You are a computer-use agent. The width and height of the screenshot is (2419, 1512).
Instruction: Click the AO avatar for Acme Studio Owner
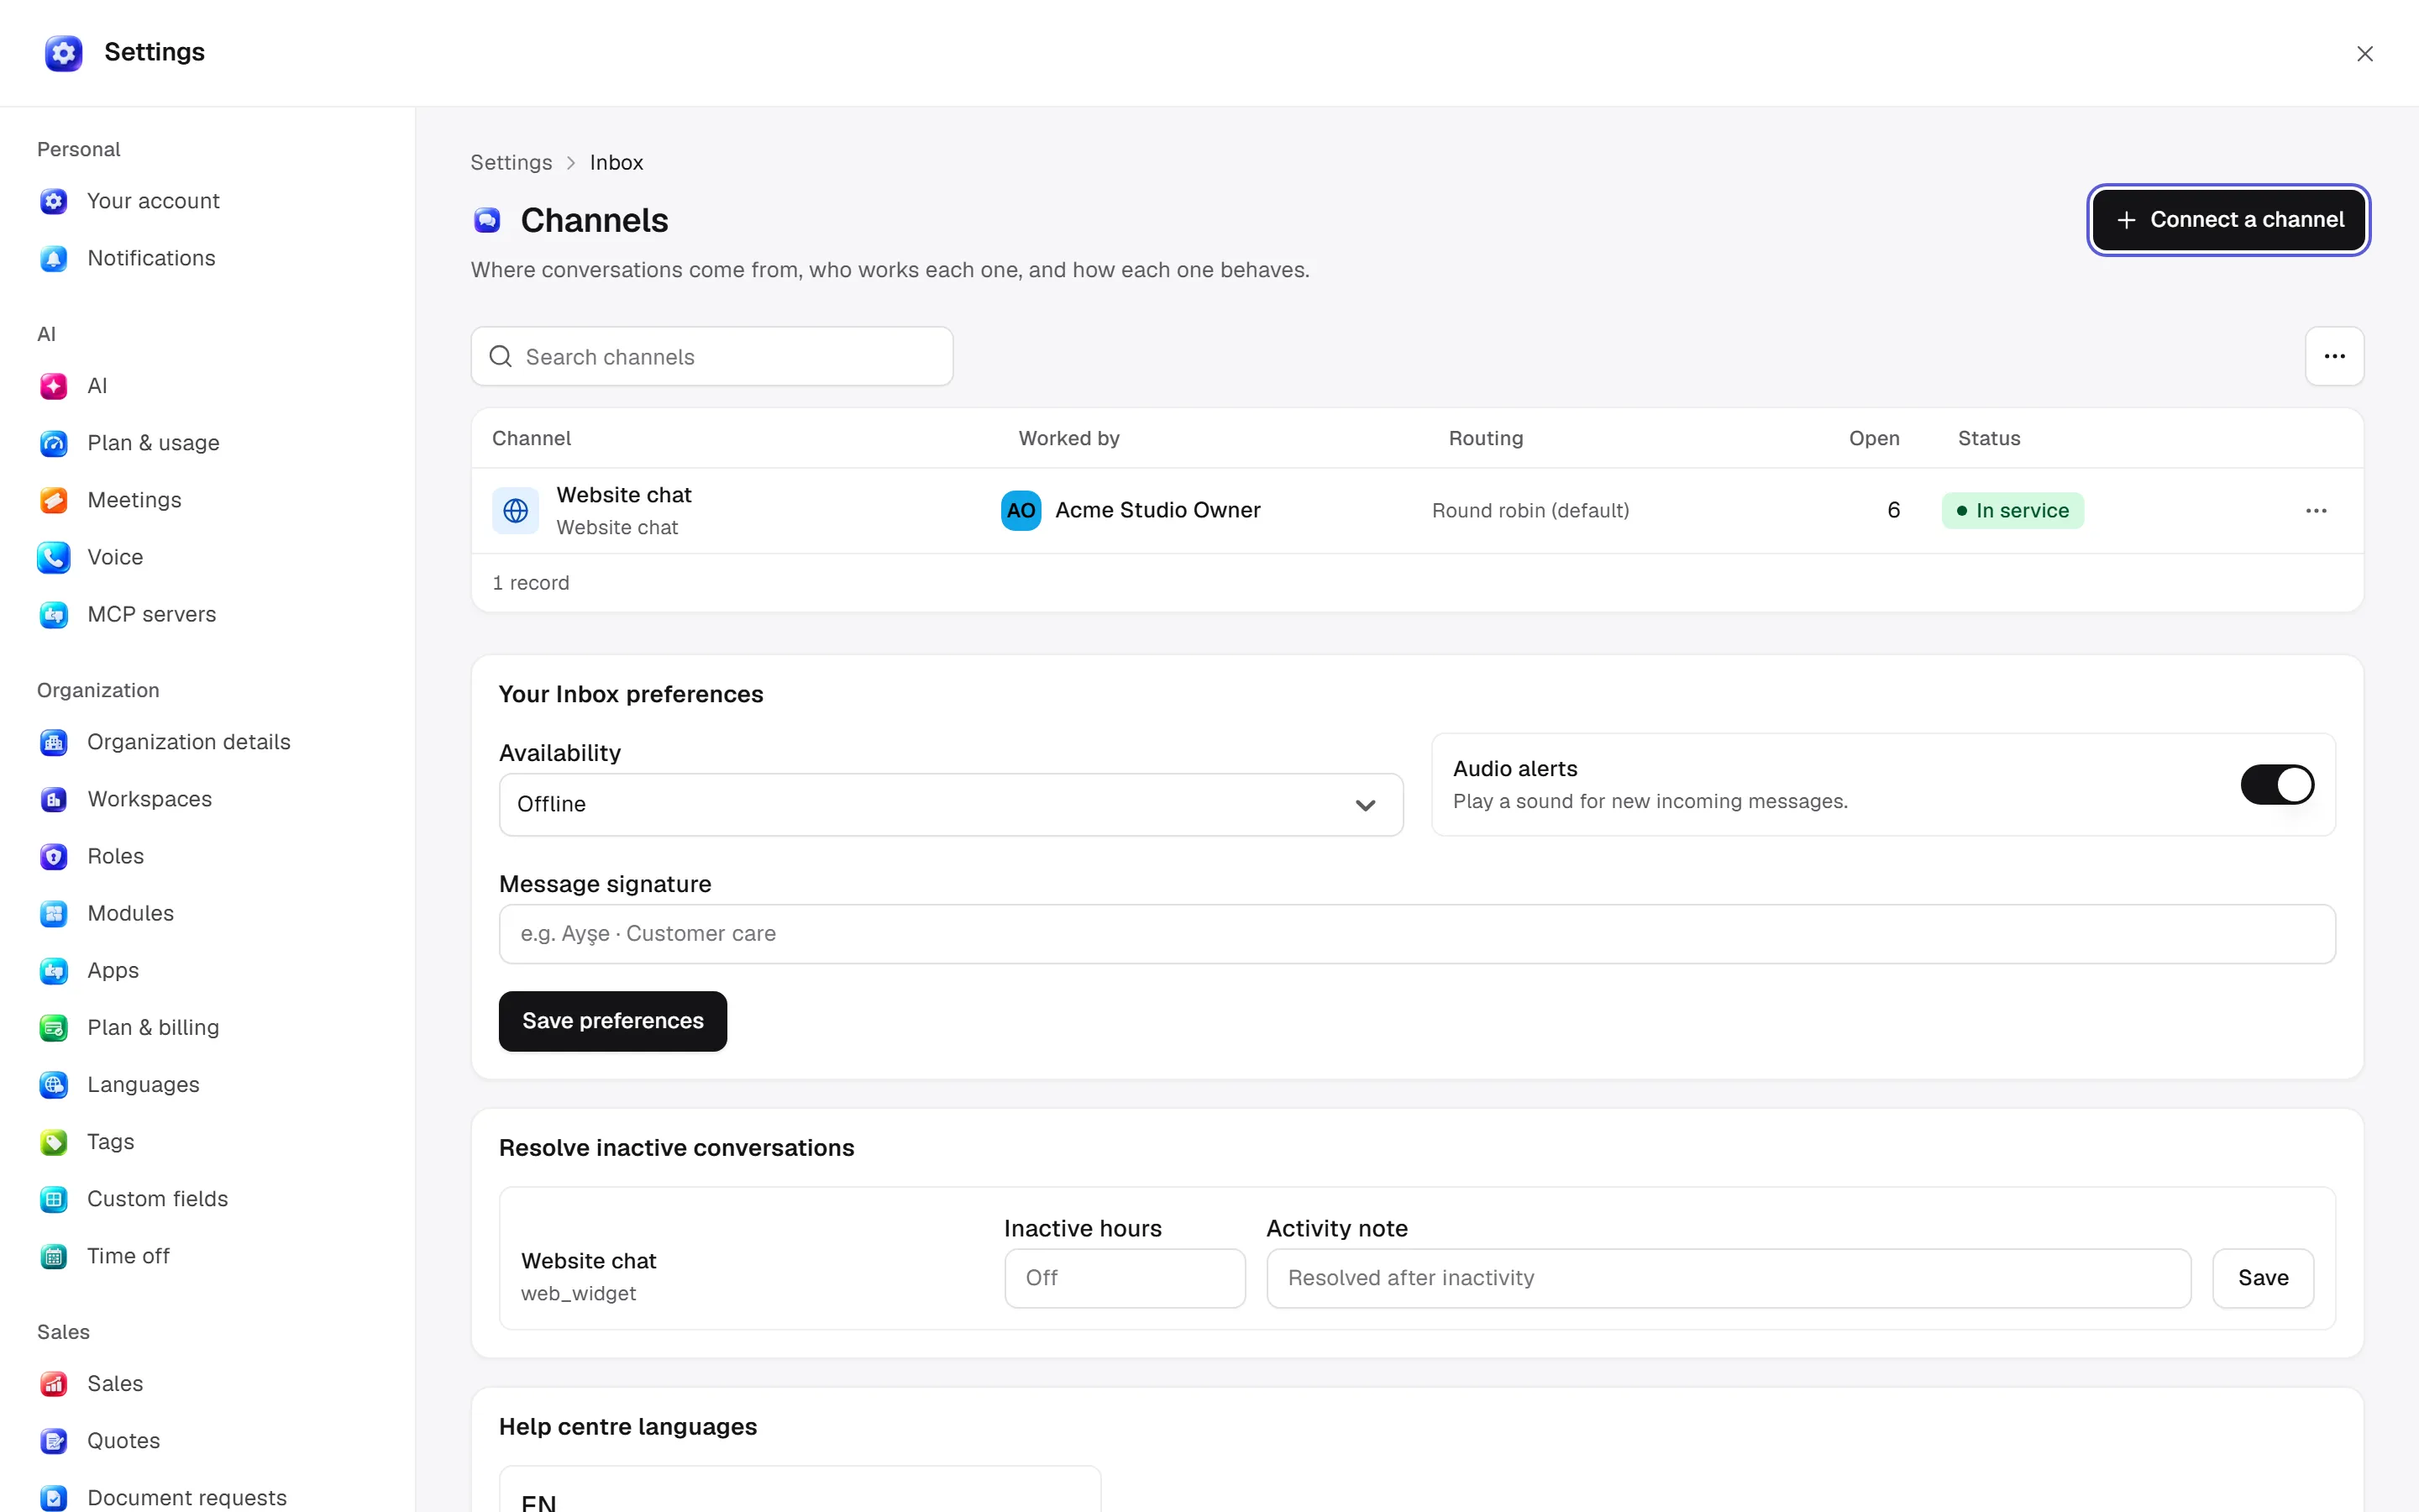(1021, 510)
